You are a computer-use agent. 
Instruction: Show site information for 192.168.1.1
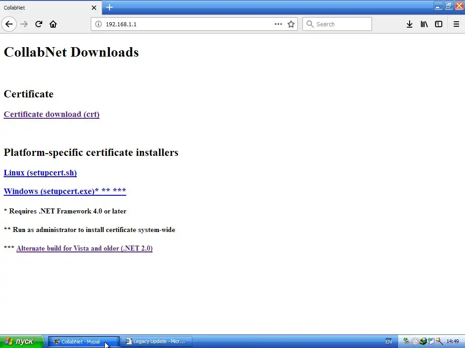coord(99,24)
